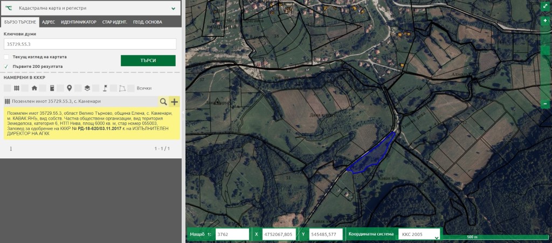This screenshot has height=243, width=552.
Task: Switch to the 'АДРЕС' tab
Action: tap(49, 22)
